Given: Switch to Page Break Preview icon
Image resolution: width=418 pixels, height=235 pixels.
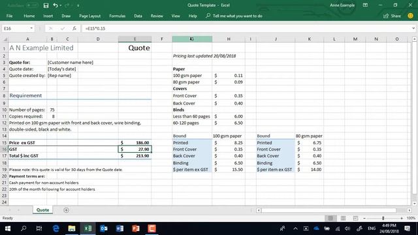Looking at the screenshot, I should (x=355, y=218).
